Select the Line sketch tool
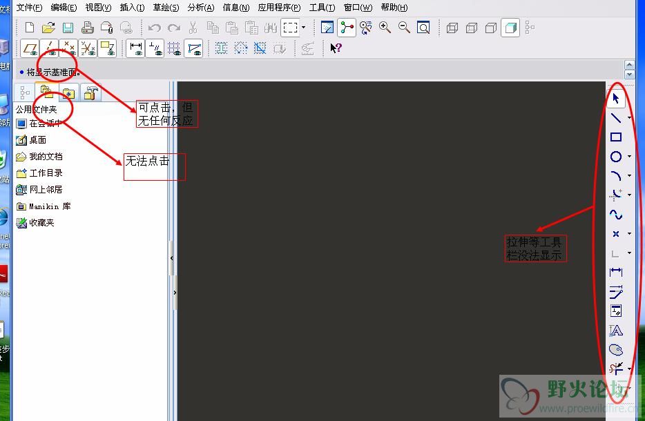Screen dimensions: 645x421 (616, 118)
